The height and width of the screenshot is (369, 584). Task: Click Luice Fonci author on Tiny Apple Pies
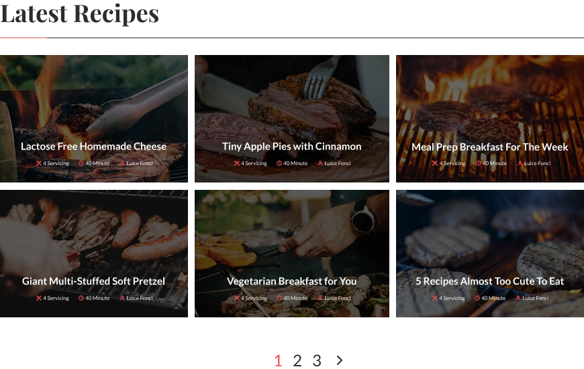point(338,163)
